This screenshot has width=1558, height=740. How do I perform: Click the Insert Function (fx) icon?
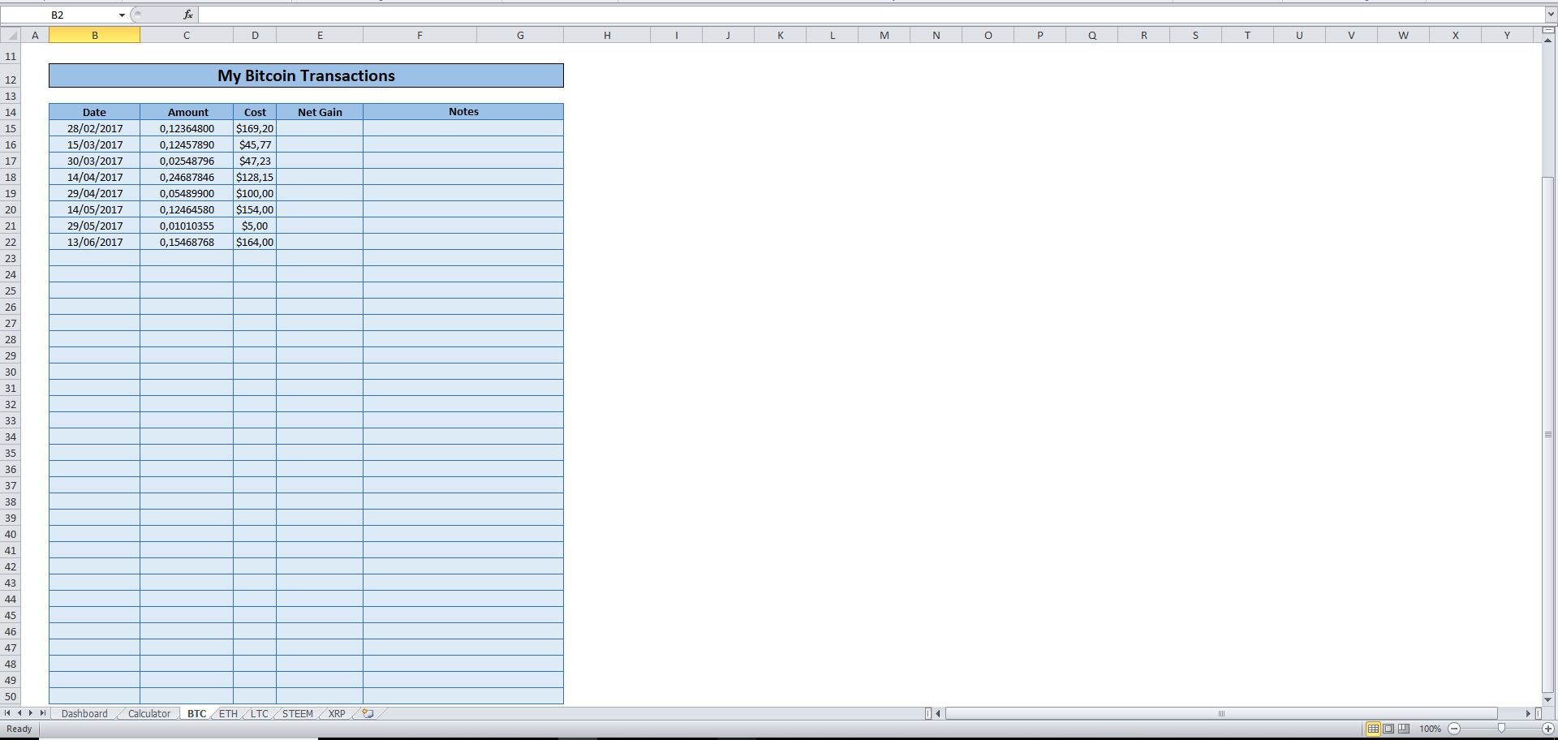click(187, 15)
